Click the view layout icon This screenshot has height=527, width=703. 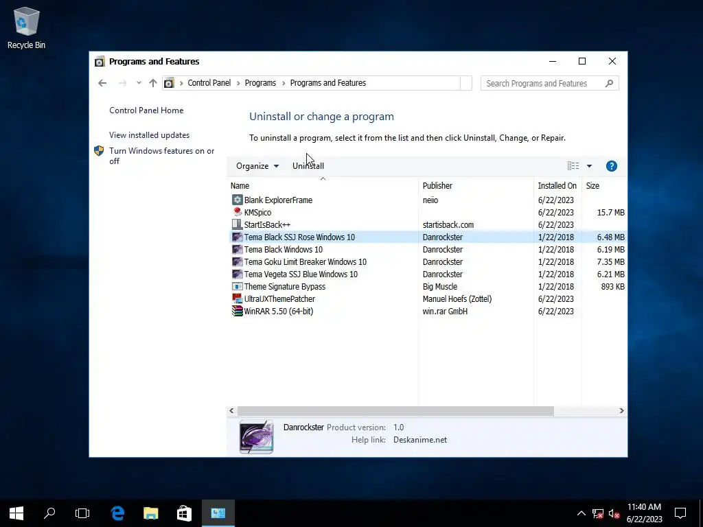(x=573, y=166)
